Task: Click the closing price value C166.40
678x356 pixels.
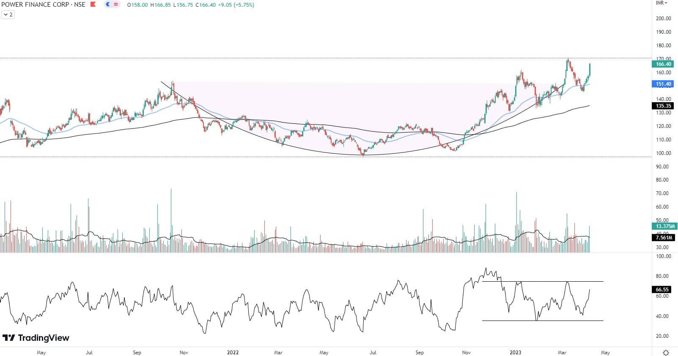Action: tap(205, 5)
